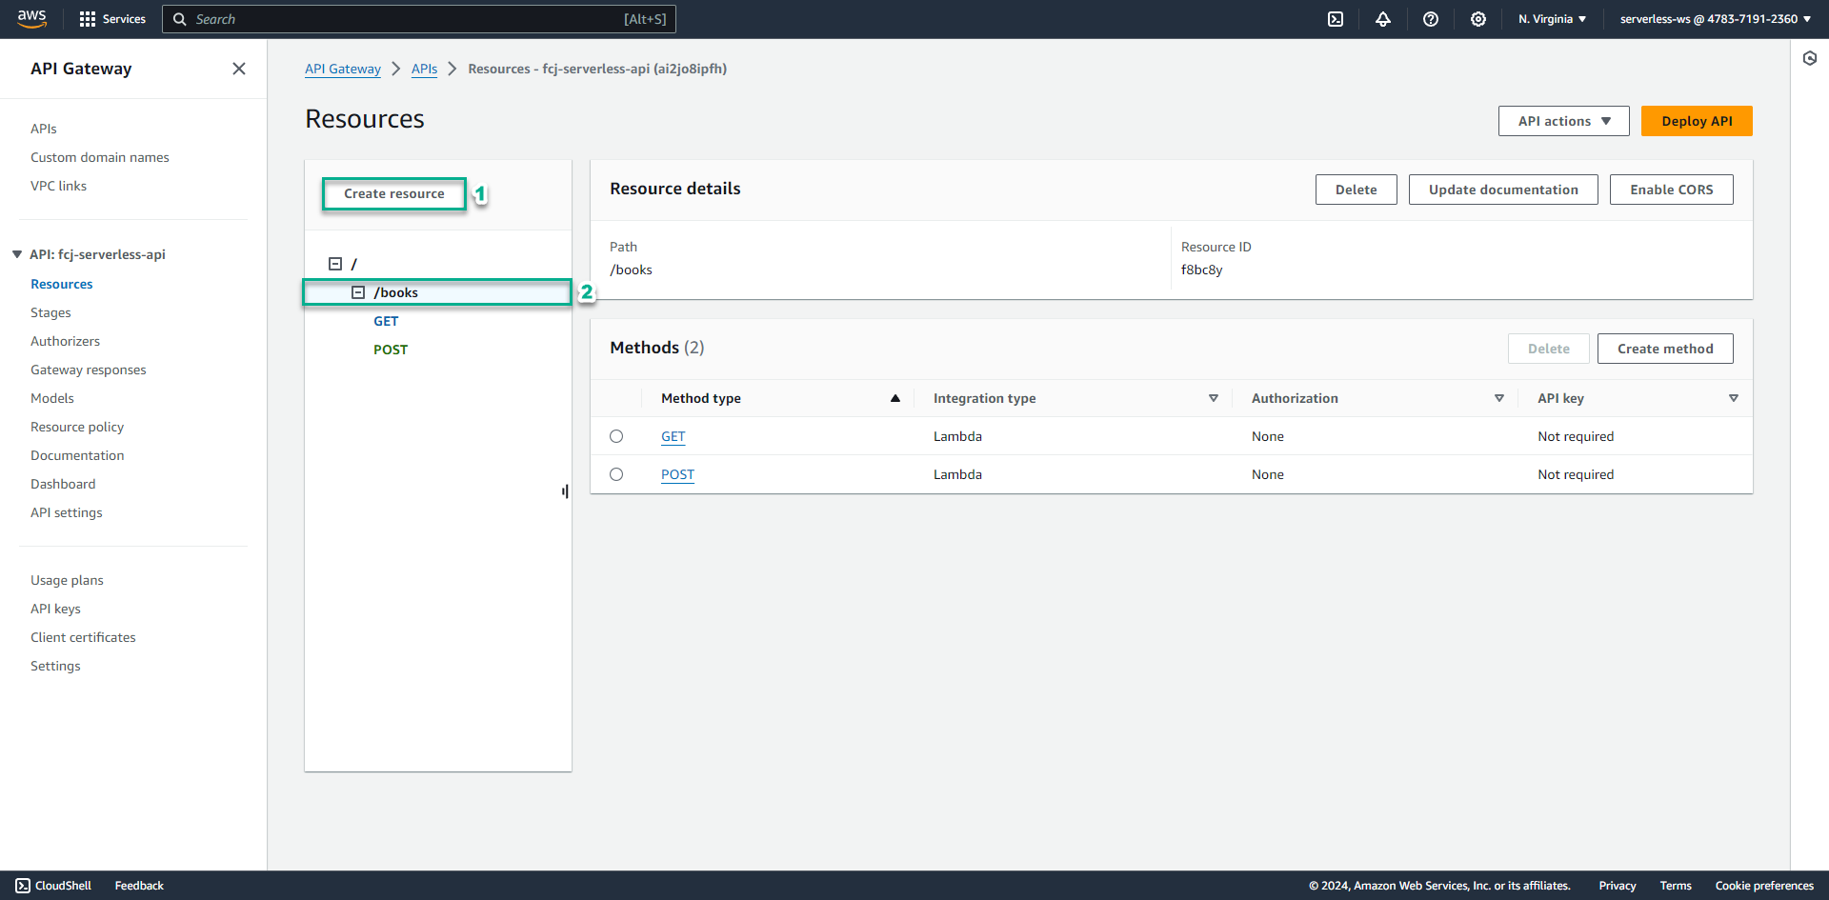Open Client certificates
Image resolution: width=1829 pixels, height=900 pixels.
pos(83,637)
